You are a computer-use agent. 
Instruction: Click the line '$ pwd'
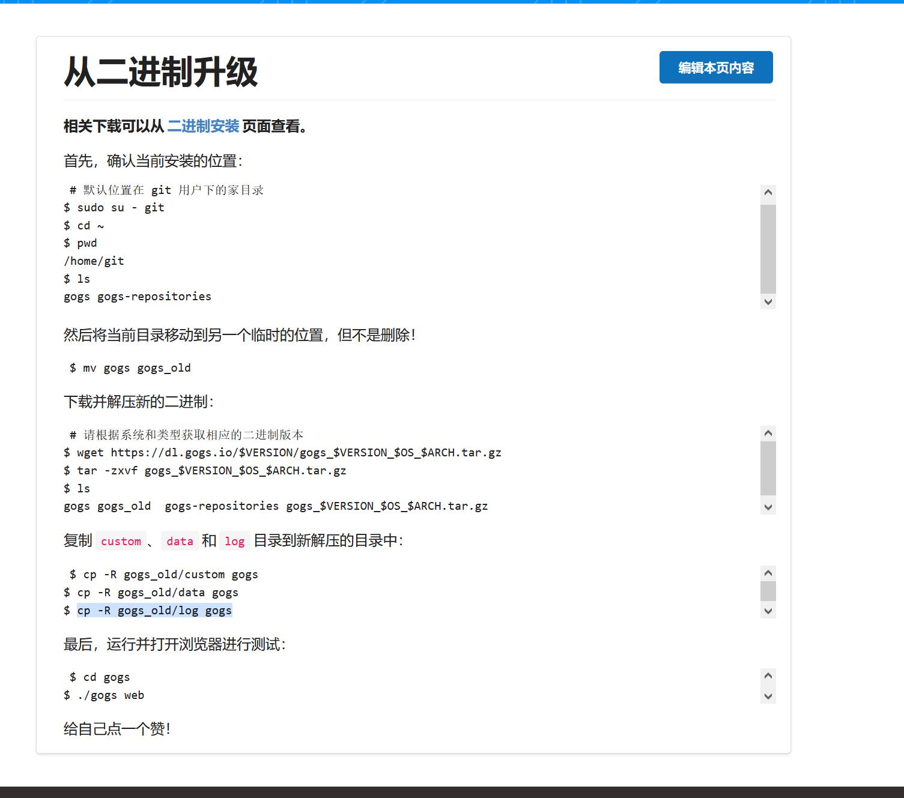(x=80, y=243)
